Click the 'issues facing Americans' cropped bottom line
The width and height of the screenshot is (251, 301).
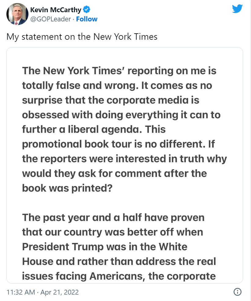coord(119,276)
